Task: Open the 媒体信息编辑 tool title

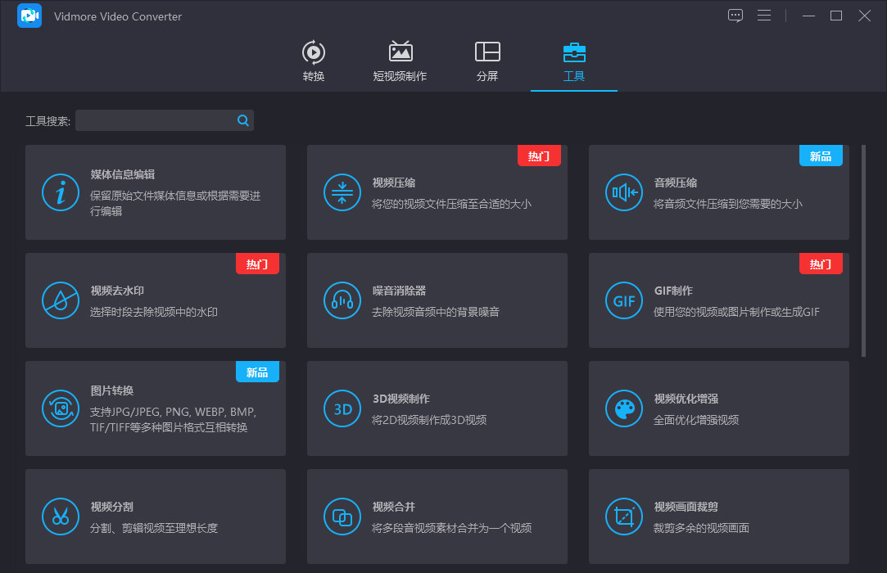Action: (x=123, y=174)
